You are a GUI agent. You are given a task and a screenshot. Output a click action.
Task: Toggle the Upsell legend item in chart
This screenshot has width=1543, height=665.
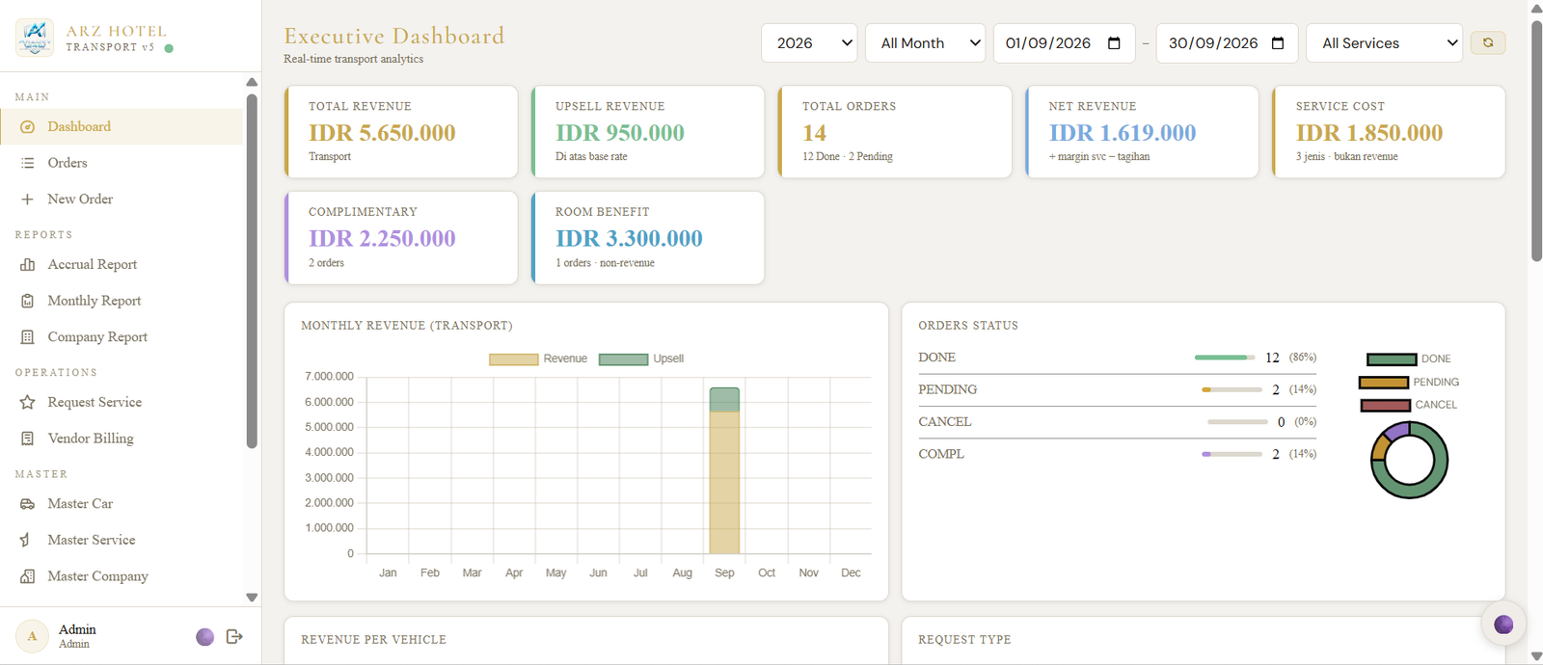pos(641,359)
